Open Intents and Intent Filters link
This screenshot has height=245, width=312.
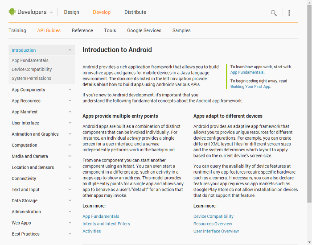tap(106, 224)
